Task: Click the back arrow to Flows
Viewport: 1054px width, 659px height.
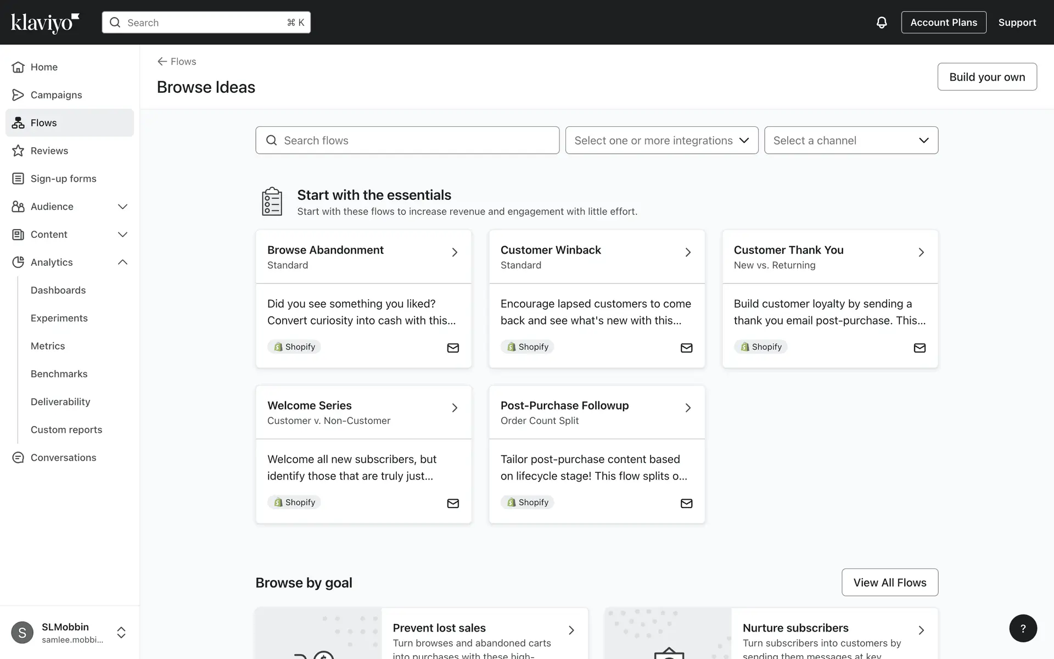Action: coord(162,62)
